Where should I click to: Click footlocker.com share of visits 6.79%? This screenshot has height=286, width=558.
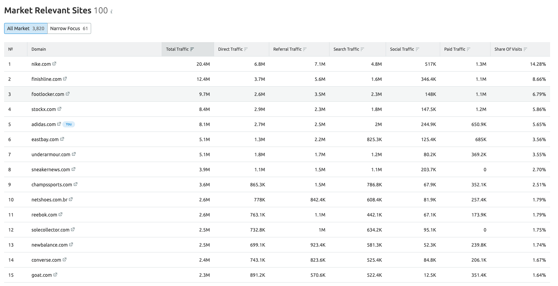coord(539,94)
